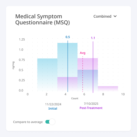Click the dashed pink average line
Image resolution: width=137 pixels, height=137 pixels.
(x=83, y=74)
